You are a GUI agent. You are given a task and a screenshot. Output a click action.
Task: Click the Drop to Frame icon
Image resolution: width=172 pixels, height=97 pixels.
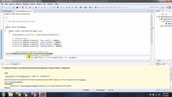click(51, 7)
